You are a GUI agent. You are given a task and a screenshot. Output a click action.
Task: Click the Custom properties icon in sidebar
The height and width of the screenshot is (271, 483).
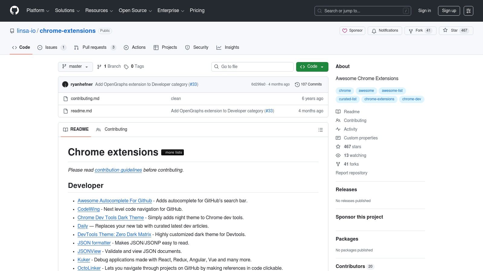coord(338,138)
